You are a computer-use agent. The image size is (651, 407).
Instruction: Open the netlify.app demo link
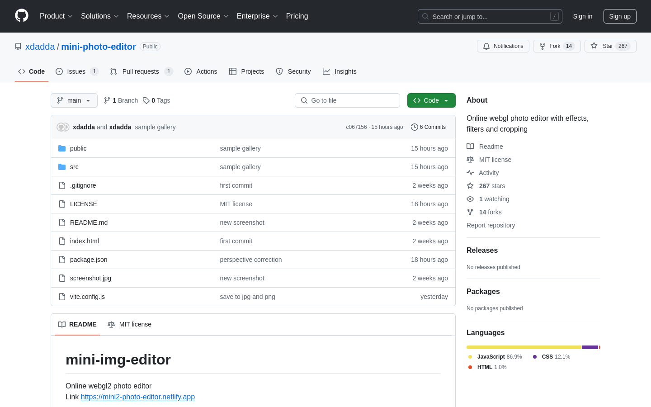click(x=138, y=397)
